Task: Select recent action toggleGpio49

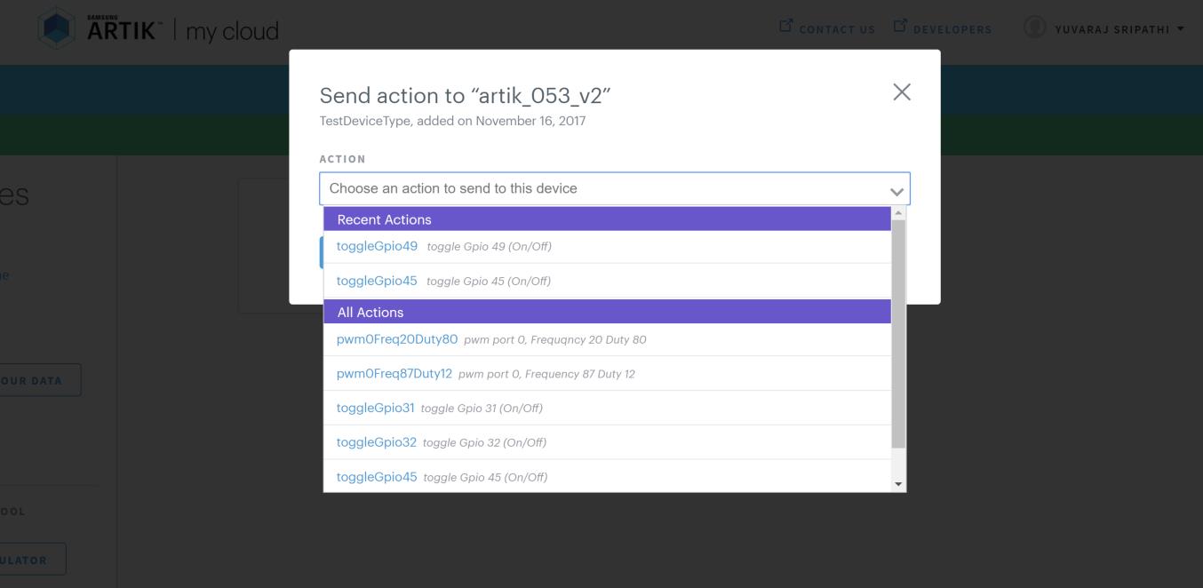Action: pyautogui.click(x=607, y=246)
